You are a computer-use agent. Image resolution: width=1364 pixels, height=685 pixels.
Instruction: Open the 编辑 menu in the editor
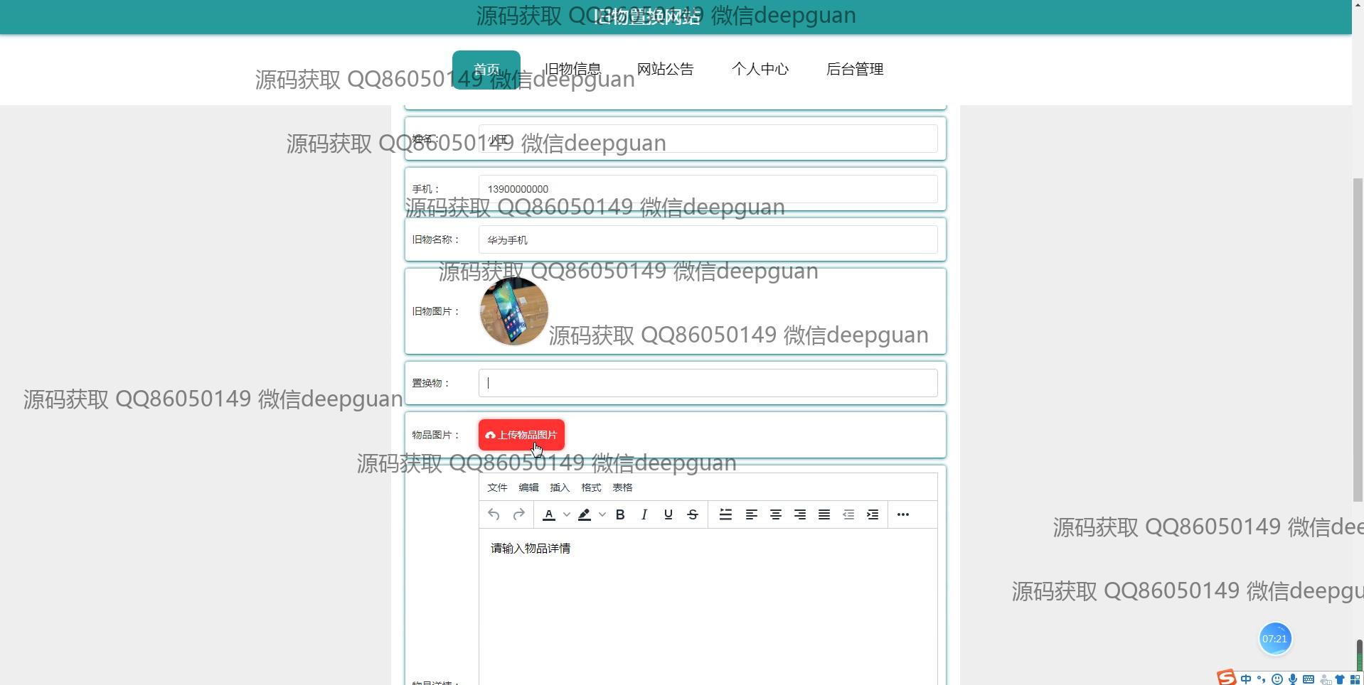click(528, 487)
